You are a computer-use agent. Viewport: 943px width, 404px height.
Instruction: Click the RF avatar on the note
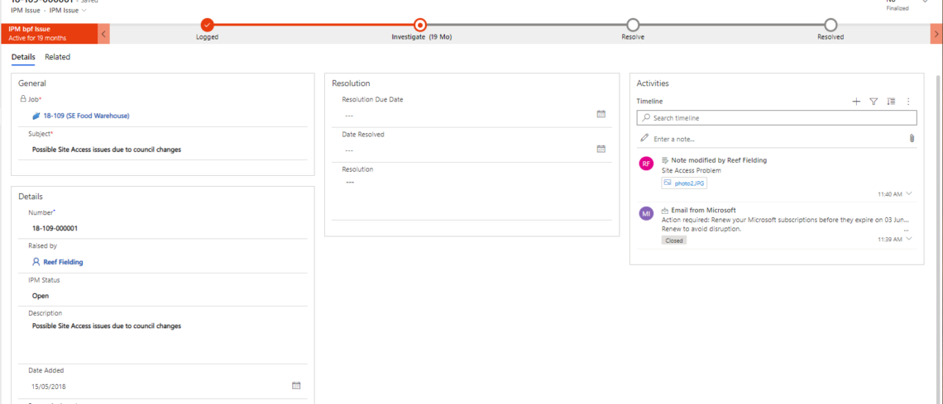pyautogui.click(x=646, y=164)
